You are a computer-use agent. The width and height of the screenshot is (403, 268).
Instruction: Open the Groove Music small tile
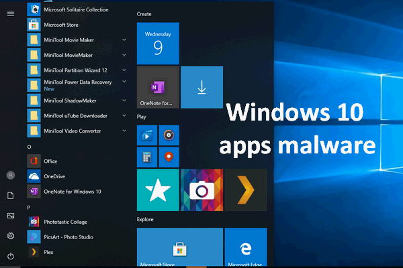tap(169, 135)
